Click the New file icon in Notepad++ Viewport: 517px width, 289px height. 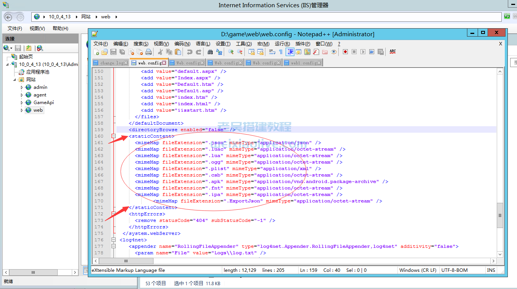96,52
